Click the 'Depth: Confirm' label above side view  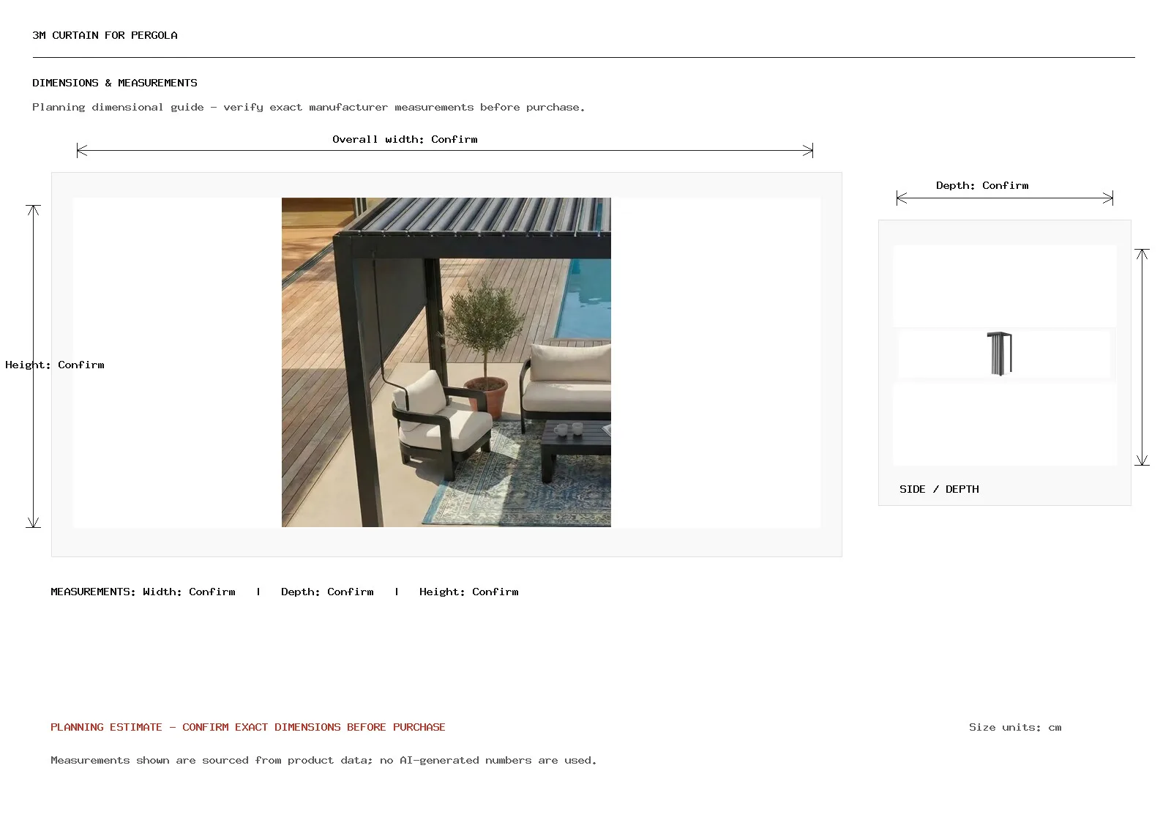[982, 185]
